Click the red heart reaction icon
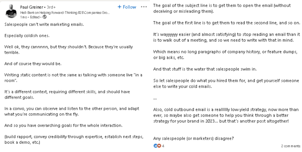The height and width of the screenshot is (152, 302). [x=159, y=146]
